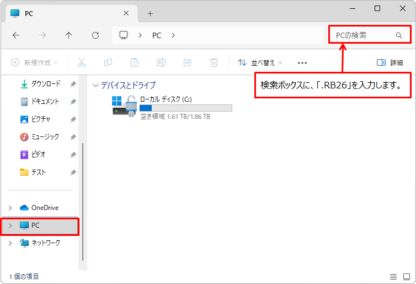Switch to large thumbnails view
Screen dimensions: 416x284
click(x=406, y=276)
